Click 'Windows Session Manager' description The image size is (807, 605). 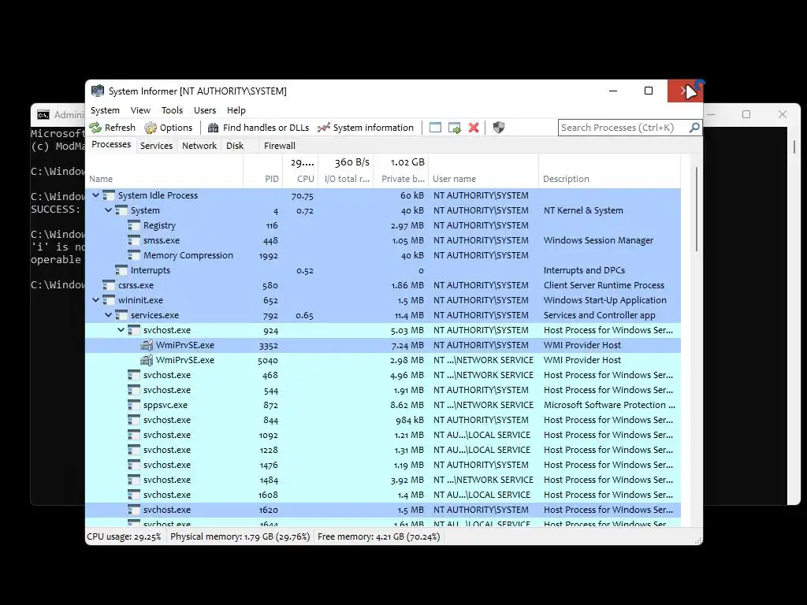click(x=598, y=240)
